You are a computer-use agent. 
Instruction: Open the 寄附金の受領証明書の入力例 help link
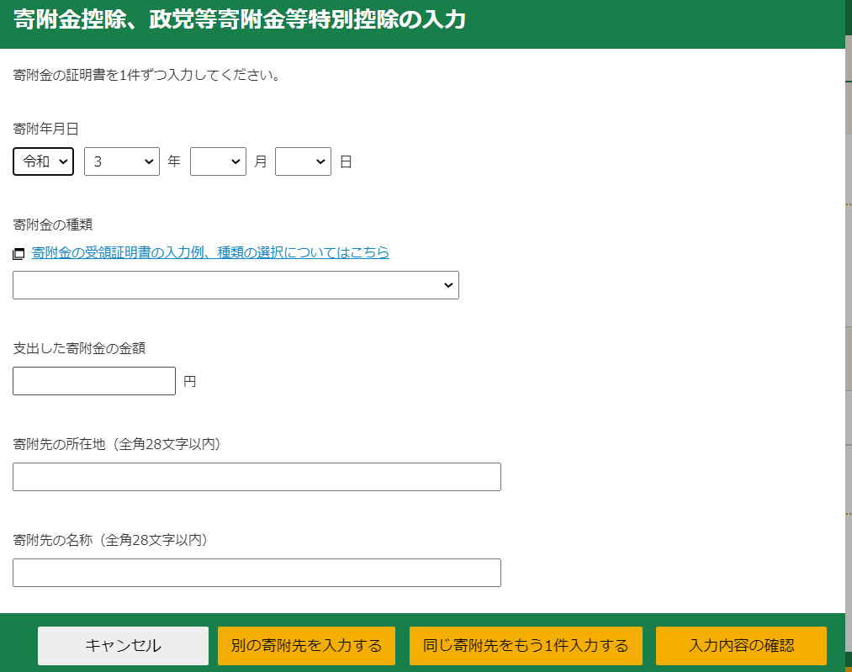(x=210, y=252)
